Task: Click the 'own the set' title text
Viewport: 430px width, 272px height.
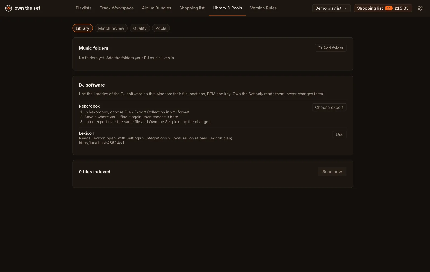Action: [x=27, y=8]
